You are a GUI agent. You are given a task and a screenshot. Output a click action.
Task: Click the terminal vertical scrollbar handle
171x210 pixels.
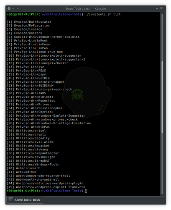[x=162, y=97]
